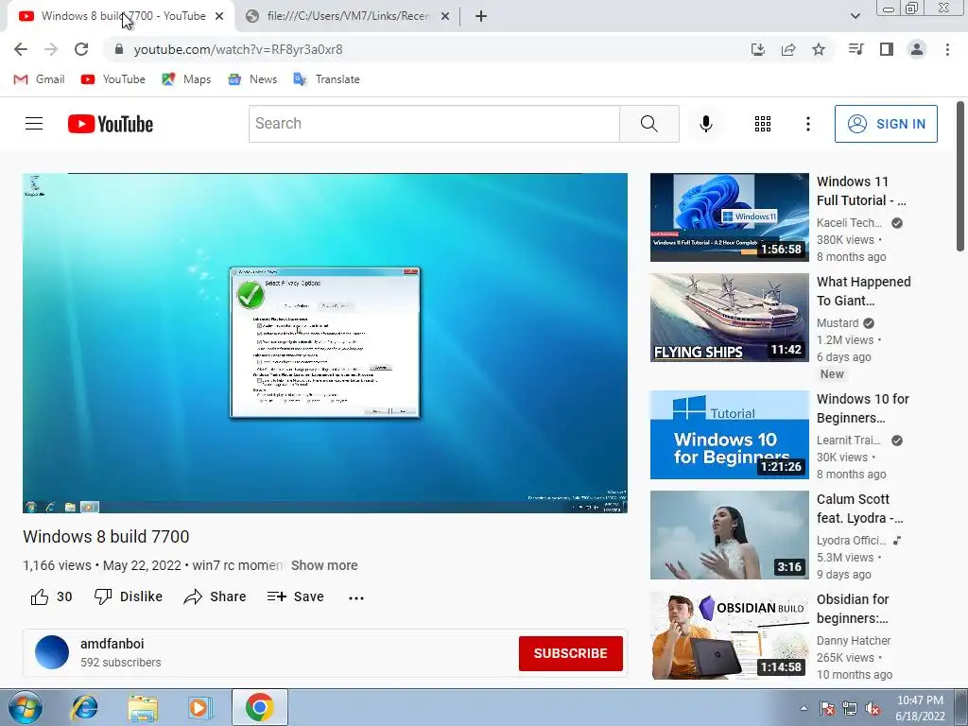This screenshot has width=968, height=726.
Task: Open Internet Explorer from taskbar
Action: click(84, 707)
